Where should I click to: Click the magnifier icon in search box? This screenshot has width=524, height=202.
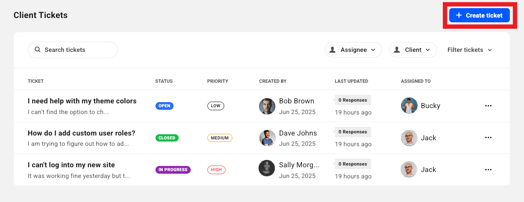tap(38, 50)
